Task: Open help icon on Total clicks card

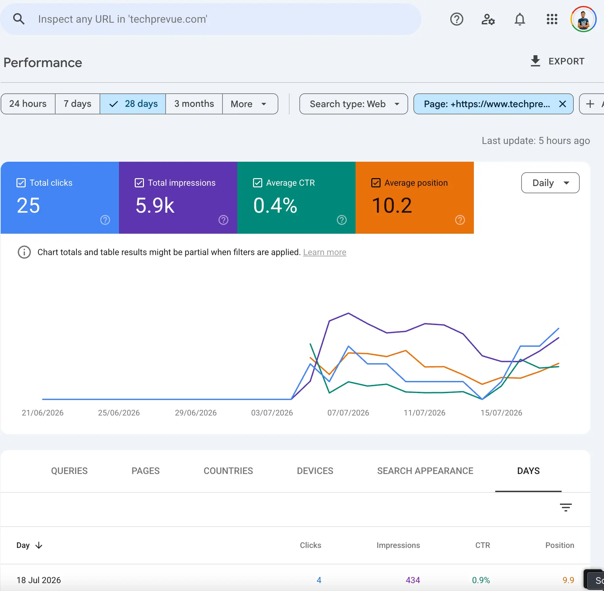Action: 105,220
